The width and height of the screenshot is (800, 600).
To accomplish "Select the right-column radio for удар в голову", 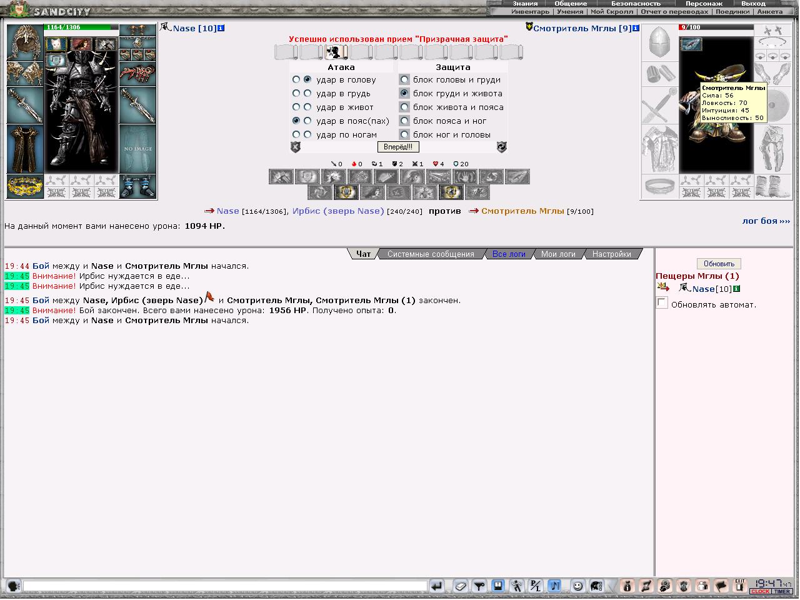I will click(307, 79).
